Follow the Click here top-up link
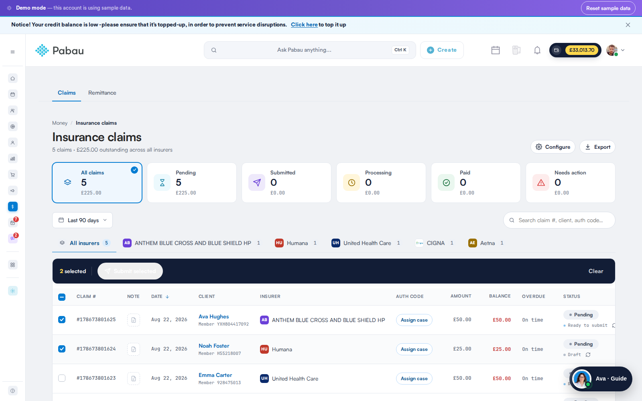 coord(304,25)
